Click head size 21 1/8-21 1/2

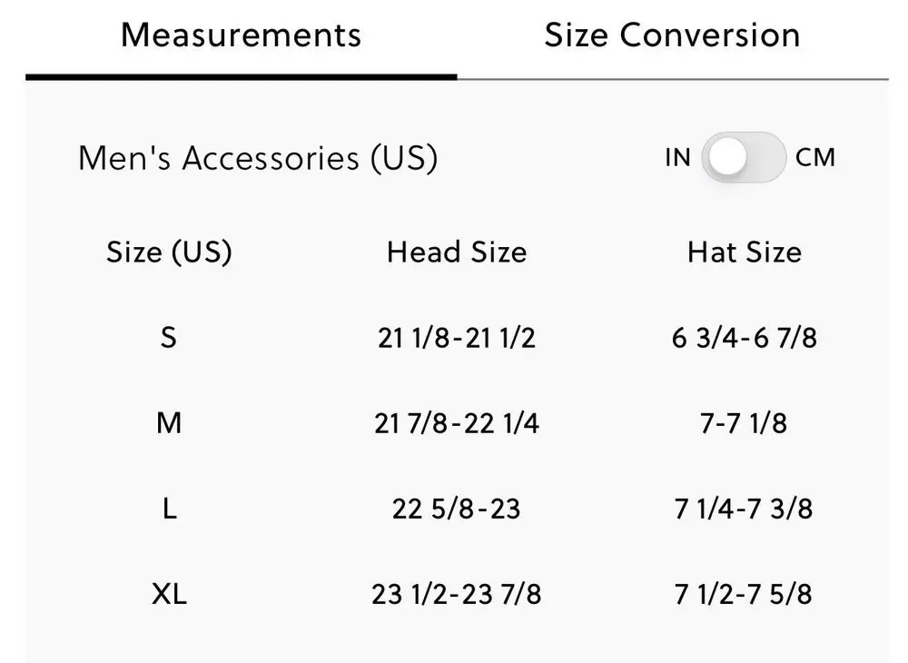[x=457, y=338]
